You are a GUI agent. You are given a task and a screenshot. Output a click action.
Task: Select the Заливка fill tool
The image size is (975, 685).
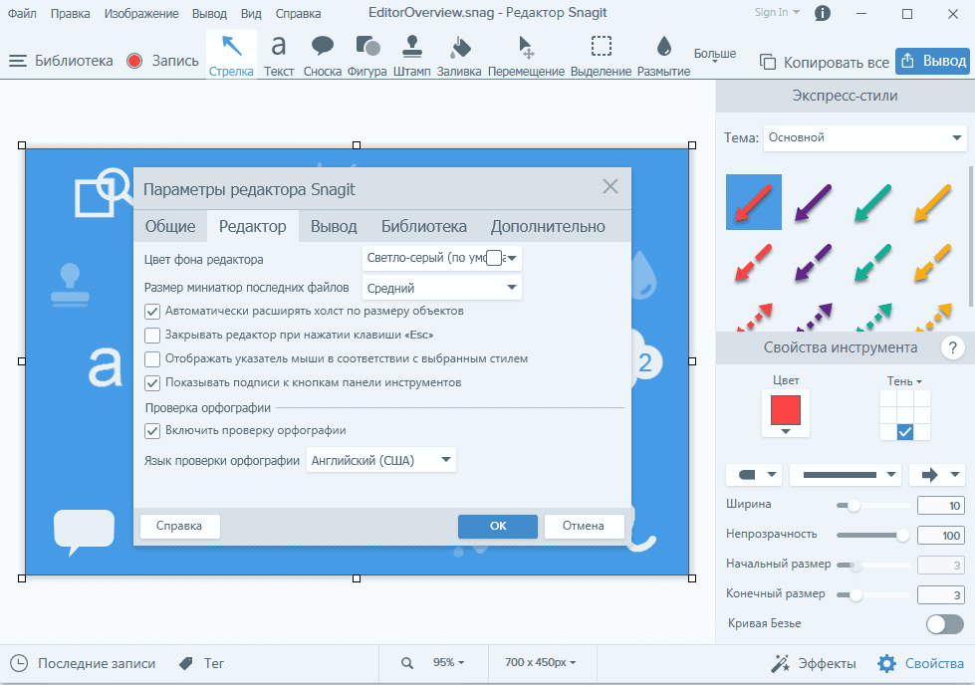[x=459, y=56]
